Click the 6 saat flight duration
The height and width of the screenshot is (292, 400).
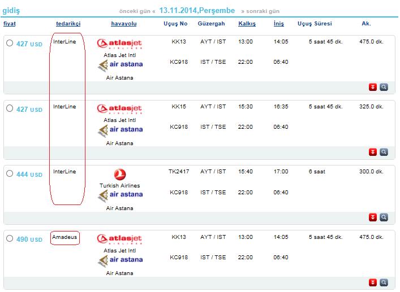click(x=317, y=172)
